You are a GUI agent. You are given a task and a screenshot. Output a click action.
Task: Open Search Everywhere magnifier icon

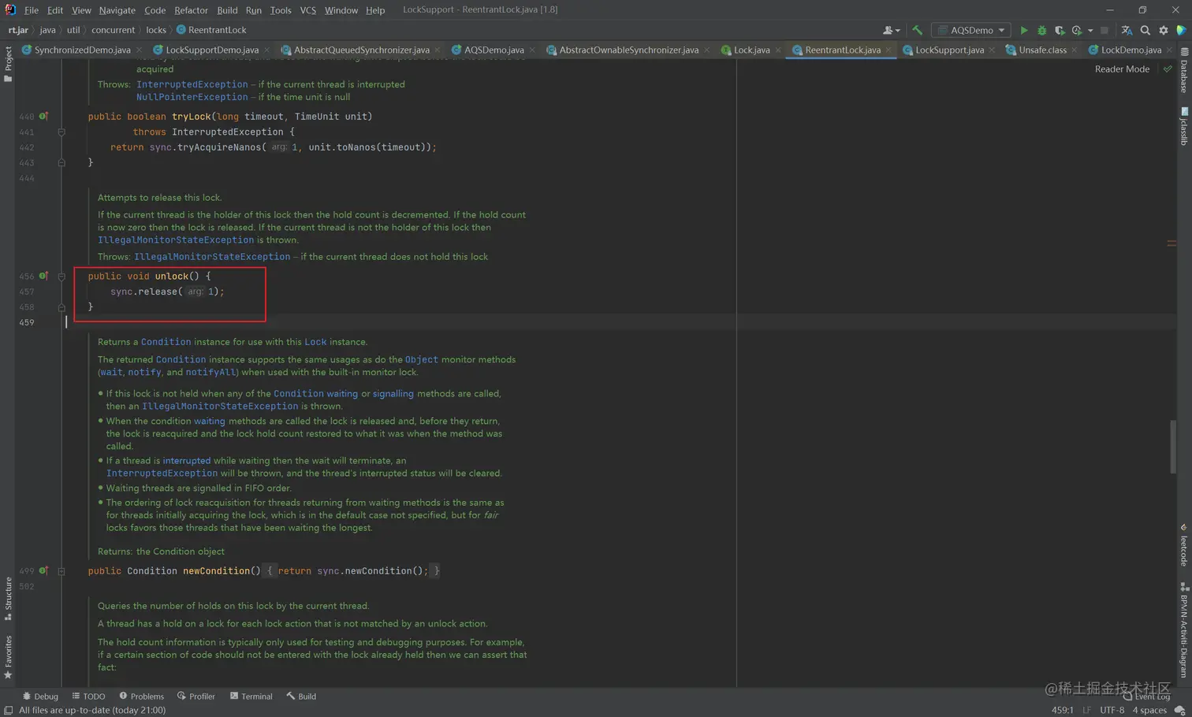click(x=1145, y=30)
